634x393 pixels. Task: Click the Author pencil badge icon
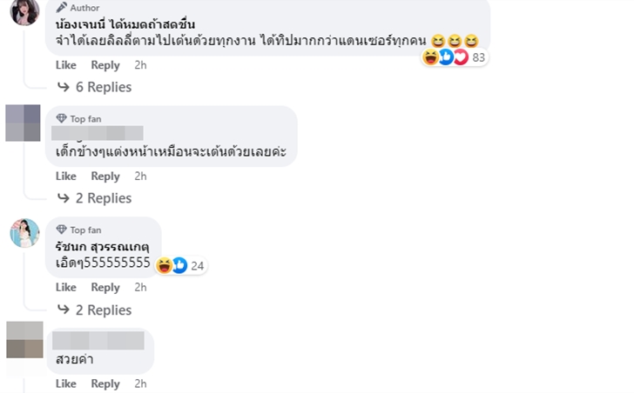(61, 8)
